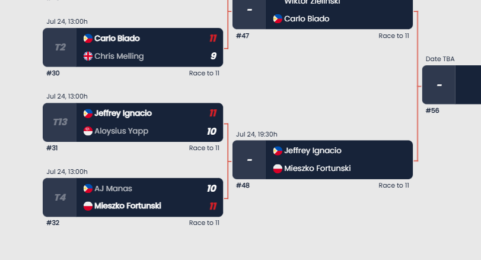
Task: Click Poland flag beside Mieszko Fortunski in match #48
Action: point(278,169)
